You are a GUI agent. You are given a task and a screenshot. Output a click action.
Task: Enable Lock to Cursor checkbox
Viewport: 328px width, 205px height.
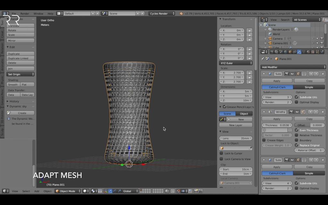(x=221, y=153)
